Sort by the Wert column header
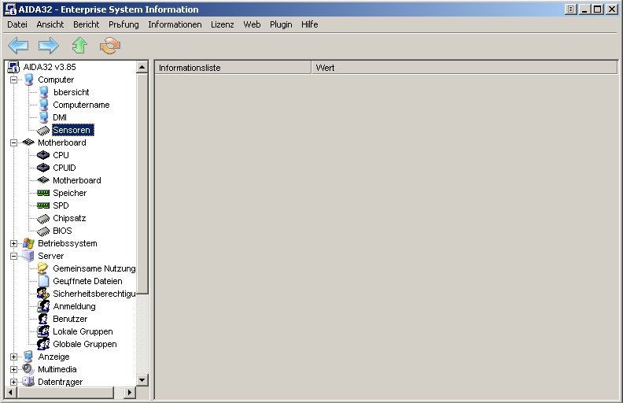This screenshot has height=403, width=623. tap(464, 68)
